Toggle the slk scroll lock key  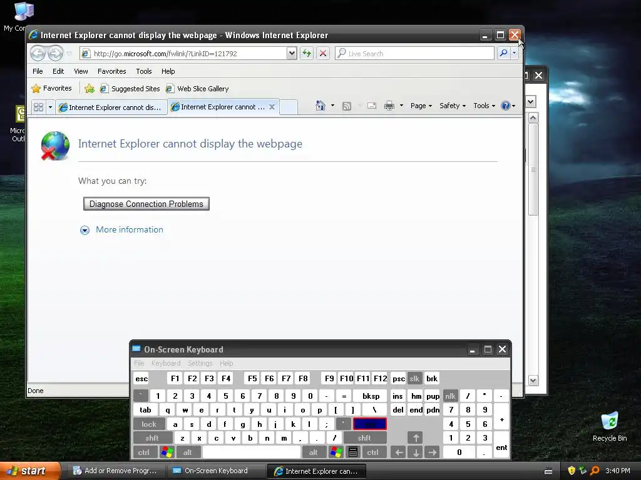(414, 378)
